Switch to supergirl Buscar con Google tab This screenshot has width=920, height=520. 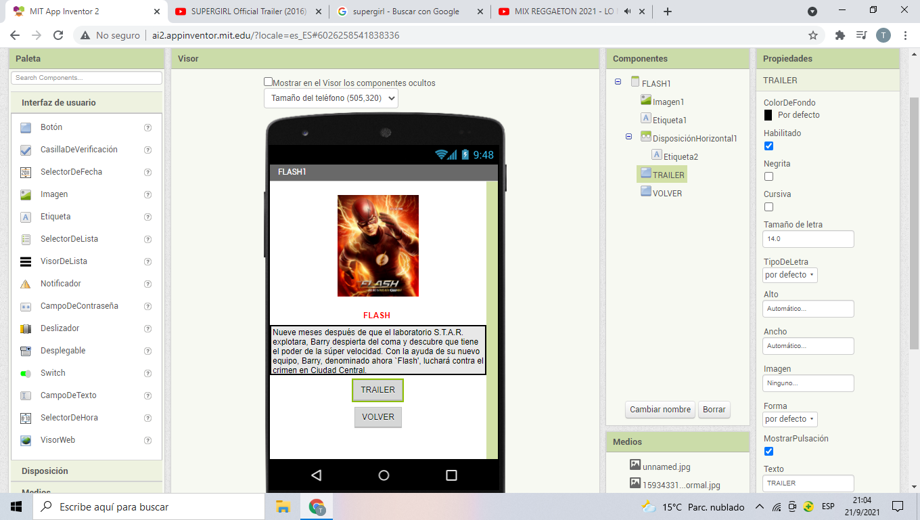(409, 12)
